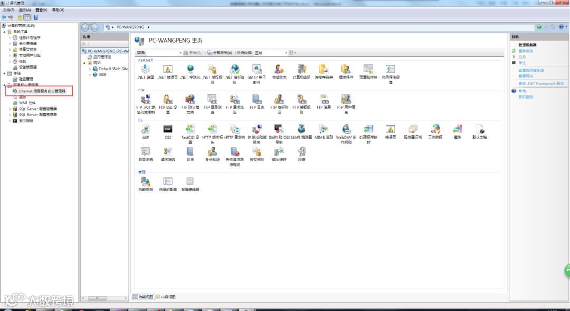Open the .NET 授权规则 feature icon

pos(212,69)
